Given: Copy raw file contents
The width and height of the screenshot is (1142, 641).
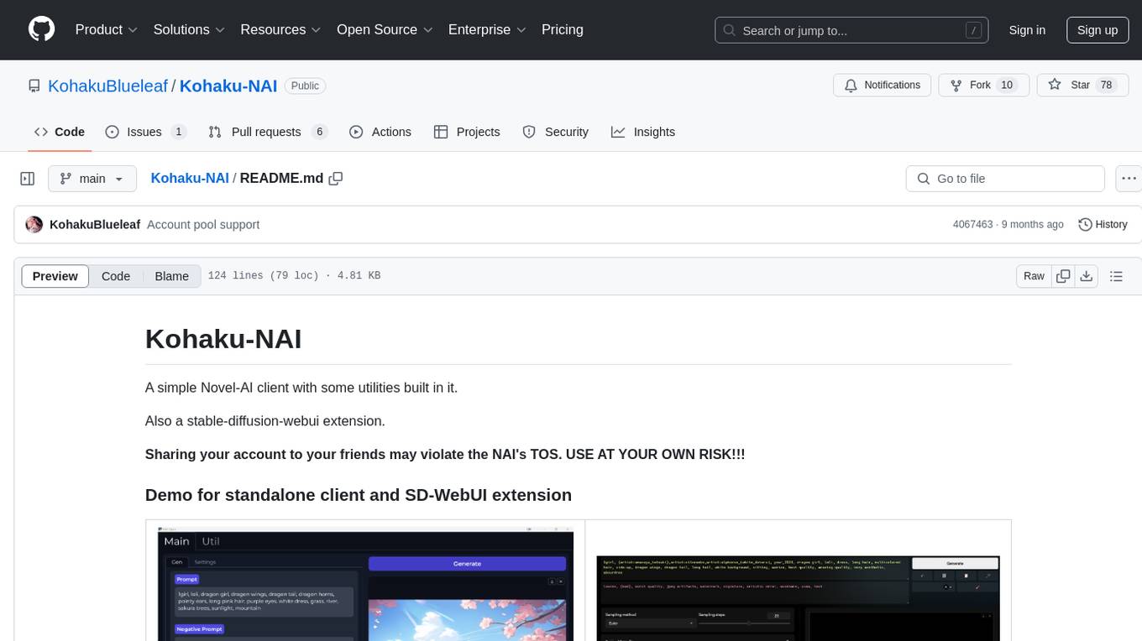Looking at the screenshot, I should point(1064,276).
